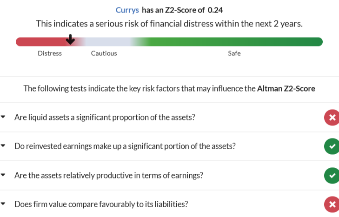This screenshot has width=339, height=217.
Task: Expand the productive assets question arrow
Action: (x=4, y=175)
